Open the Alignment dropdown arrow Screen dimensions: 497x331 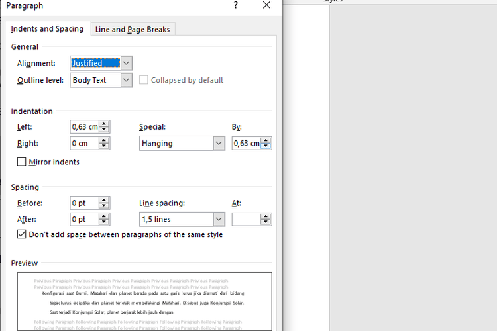(x=126, y=63)
